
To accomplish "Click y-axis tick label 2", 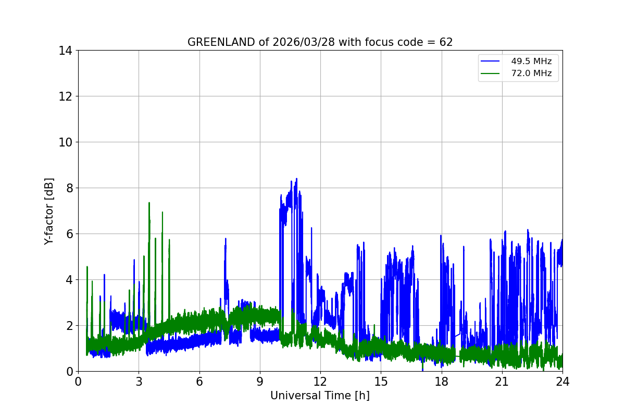I will 69,326.
